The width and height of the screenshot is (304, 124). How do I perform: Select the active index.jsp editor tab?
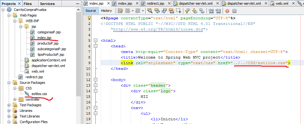[97, 3]
